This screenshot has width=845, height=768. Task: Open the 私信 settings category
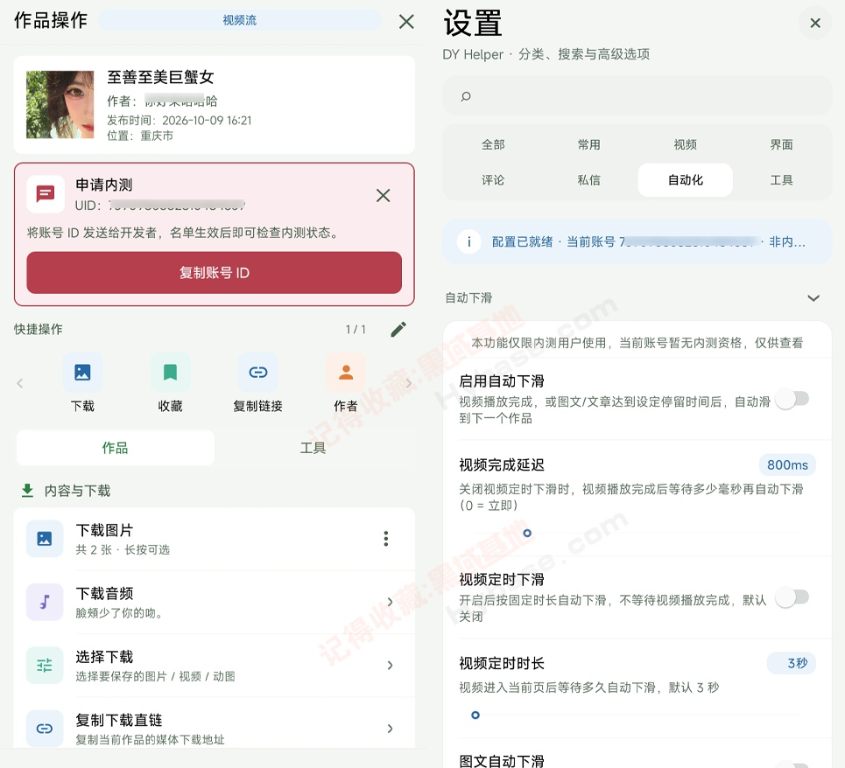point(589,180)
